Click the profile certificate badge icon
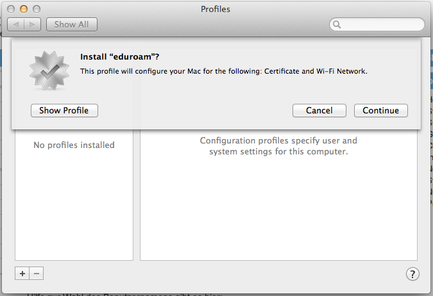 point(49,70)
